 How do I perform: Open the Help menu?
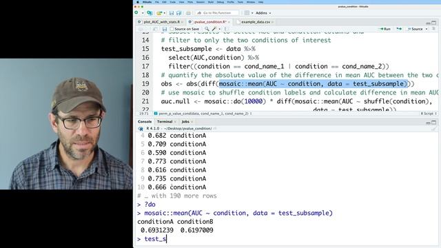click(x=260, y=2)
